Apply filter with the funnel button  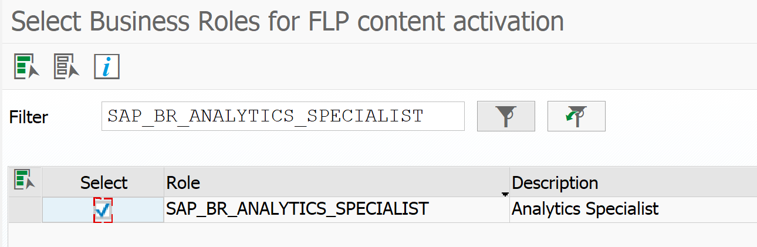pyautogui.click(x=506, y=116)
